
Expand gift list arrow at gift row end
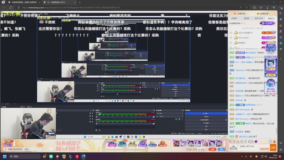(224, 144)
